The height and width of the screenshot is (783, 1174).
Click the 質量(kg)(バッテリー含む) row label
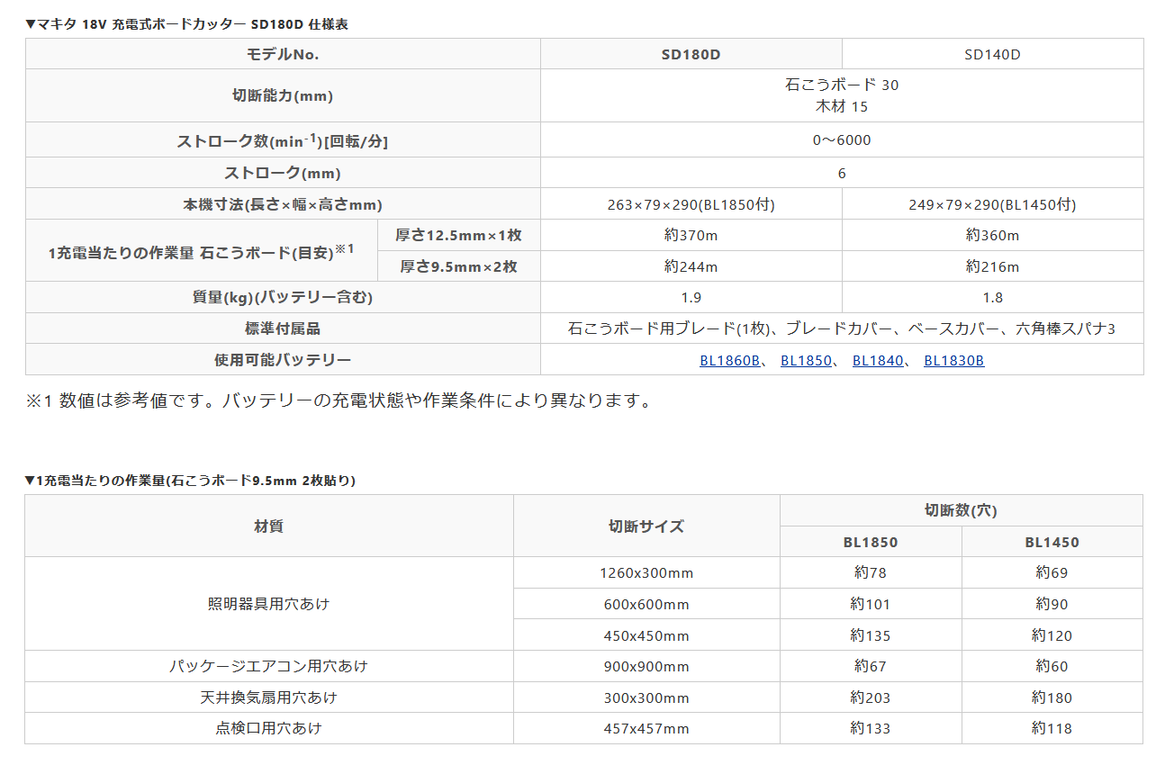283,297
